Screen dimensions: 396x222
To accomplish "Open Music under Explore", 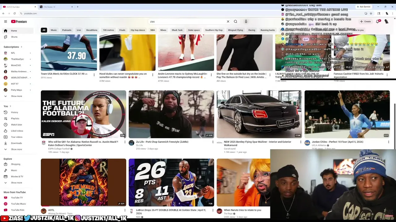I will pos(14,170).
